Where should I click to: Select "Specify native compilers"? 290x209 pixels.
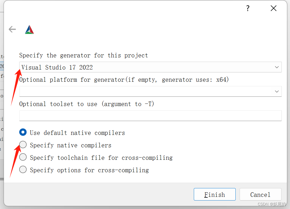(23, 145)
